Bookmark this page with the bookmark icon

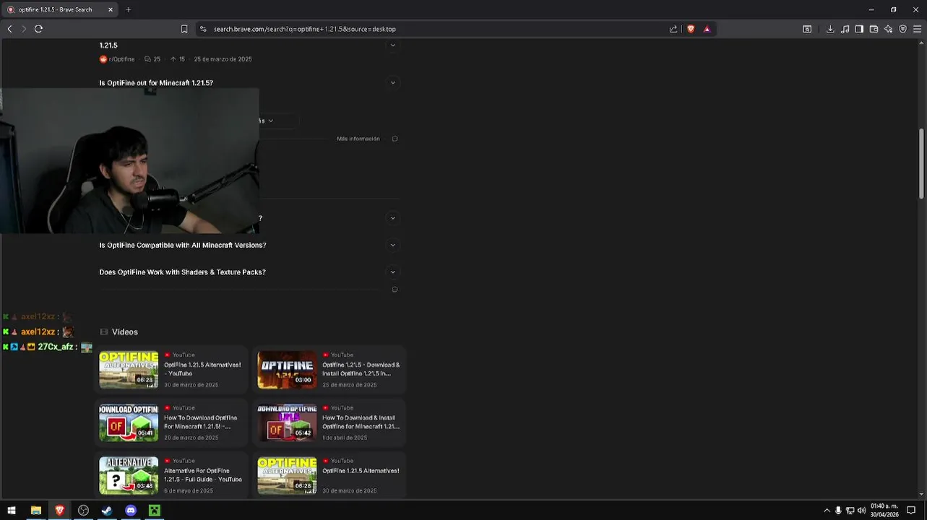pos(184,29)
